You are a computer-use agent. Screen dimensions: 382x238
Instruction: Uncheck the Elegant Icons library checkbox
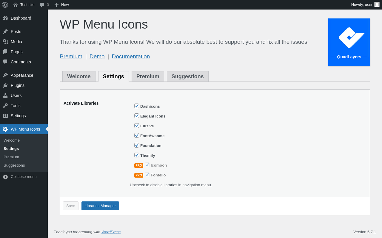[x=137, y=116]
